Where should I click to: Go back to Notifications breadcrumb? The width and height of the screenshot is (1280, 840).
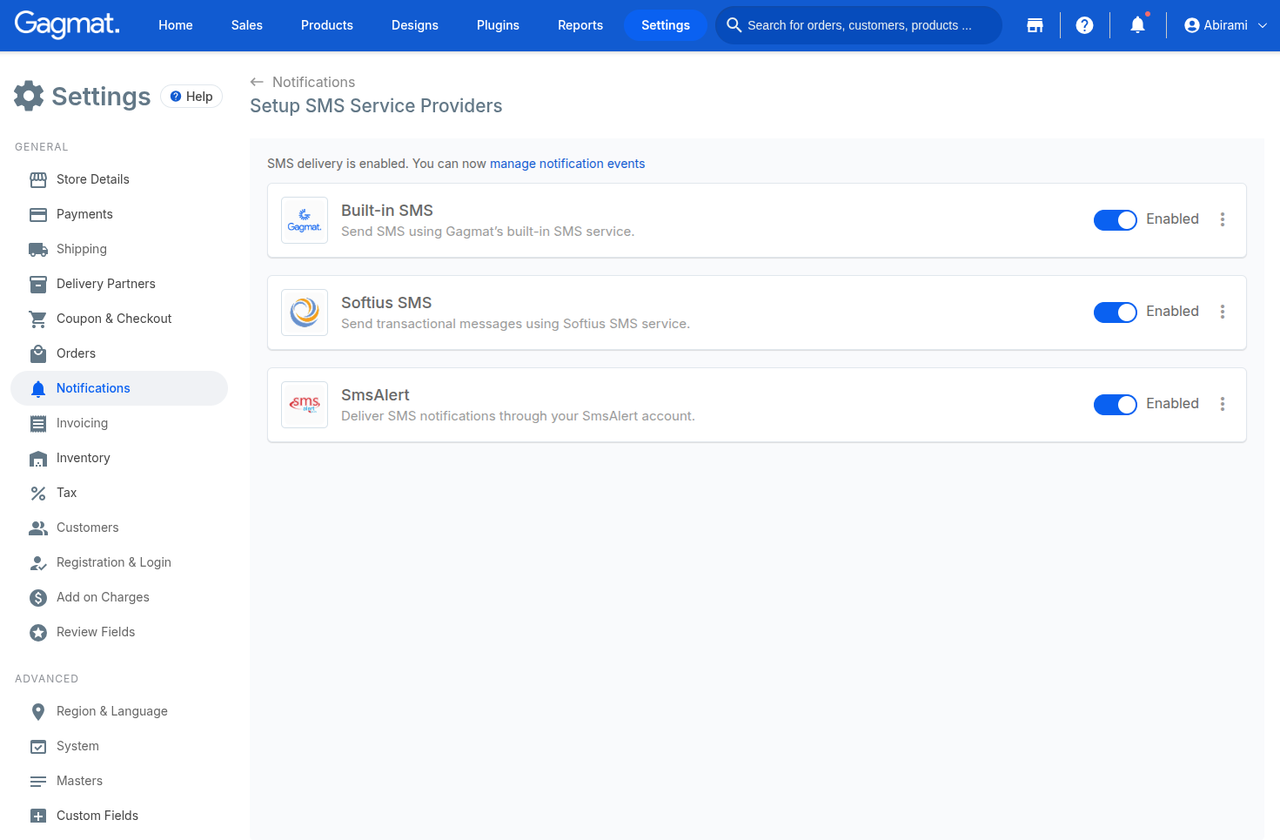[x=313, y=82]
